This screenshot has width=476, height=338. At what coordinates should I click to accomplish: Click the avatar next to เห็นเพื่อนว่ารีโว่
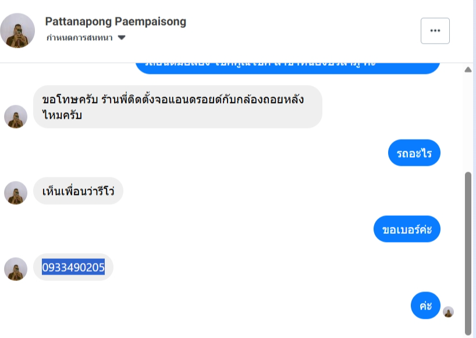(16, 193)
